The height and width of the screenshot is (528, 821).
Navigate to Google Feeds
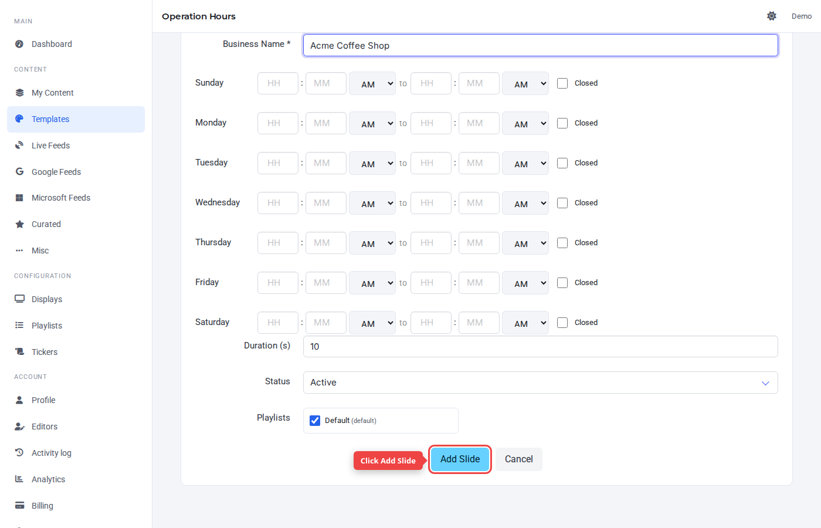tap(76, 172)
